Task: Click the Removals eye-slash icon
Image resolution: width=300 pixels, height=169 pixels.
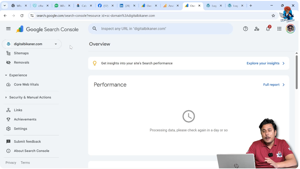Action: 9,62
